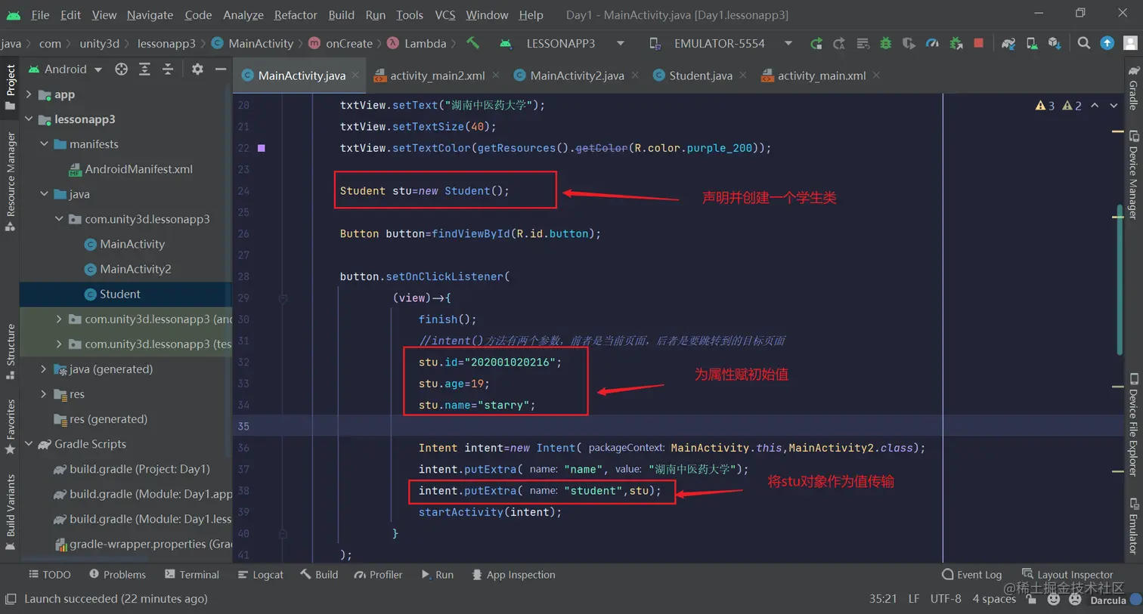Click the happy smiley feedback icon
This screenshot has height=614, width=1143.
[x=1054, y=599]
